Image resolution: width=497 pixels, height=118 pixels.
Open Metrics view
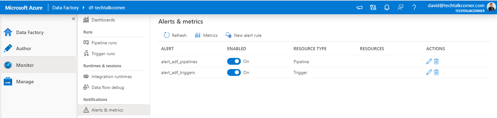click(206, 35)
